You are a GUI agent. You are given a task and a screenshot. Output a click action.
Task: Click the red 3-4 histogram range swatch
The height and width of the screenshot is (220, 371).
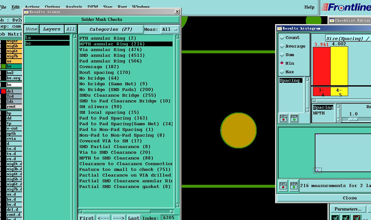coord(321,92)
